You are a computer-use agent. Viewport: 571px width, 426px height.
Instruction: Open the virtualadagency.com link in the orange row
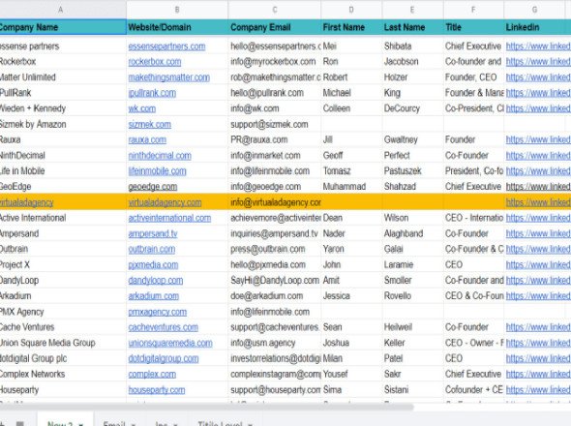[165, 202]
